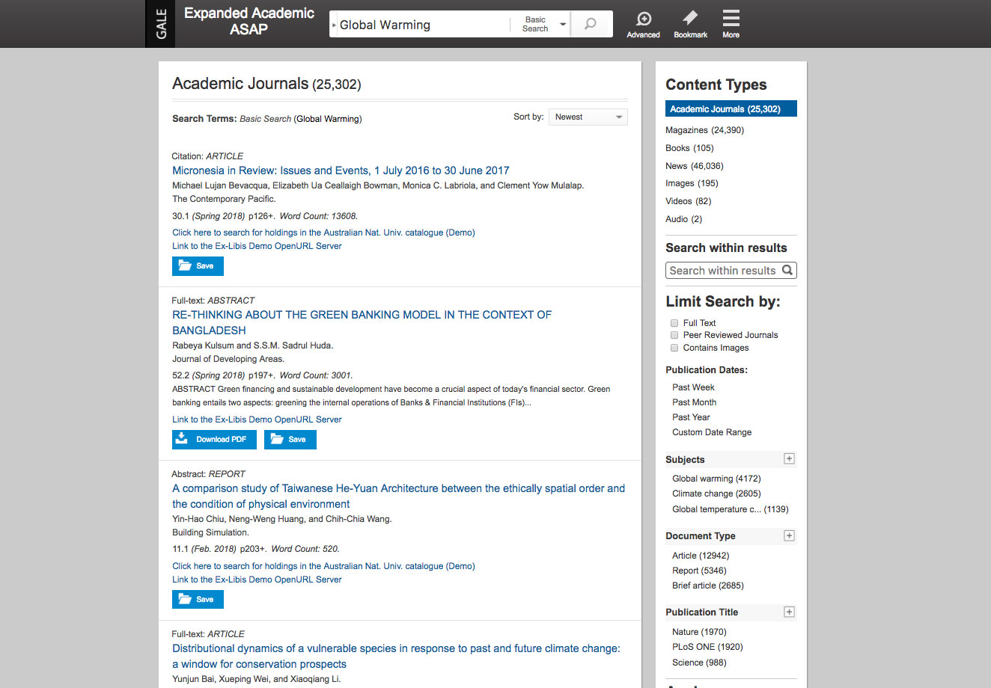The height and width of the screenshot is (688, 991).
Task: Click Ex-Libris OpenURL link under Micronesia article
Action: (x=257, y=246)
